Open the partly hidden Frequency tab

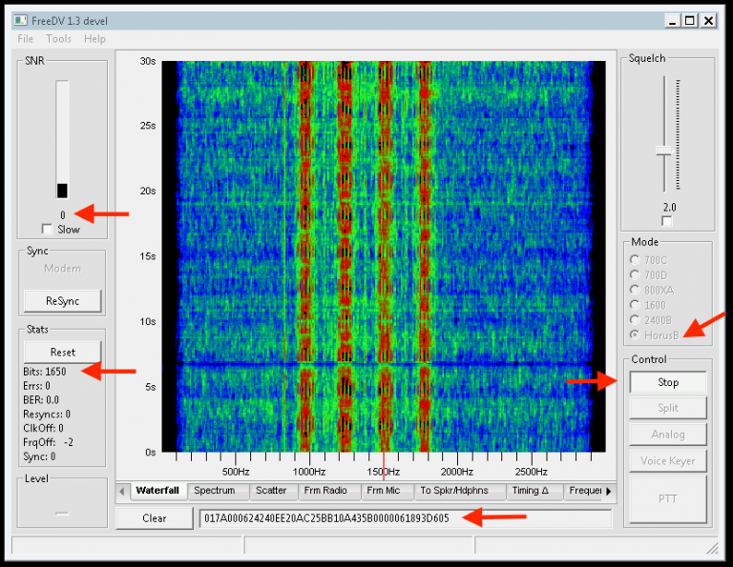584,491
